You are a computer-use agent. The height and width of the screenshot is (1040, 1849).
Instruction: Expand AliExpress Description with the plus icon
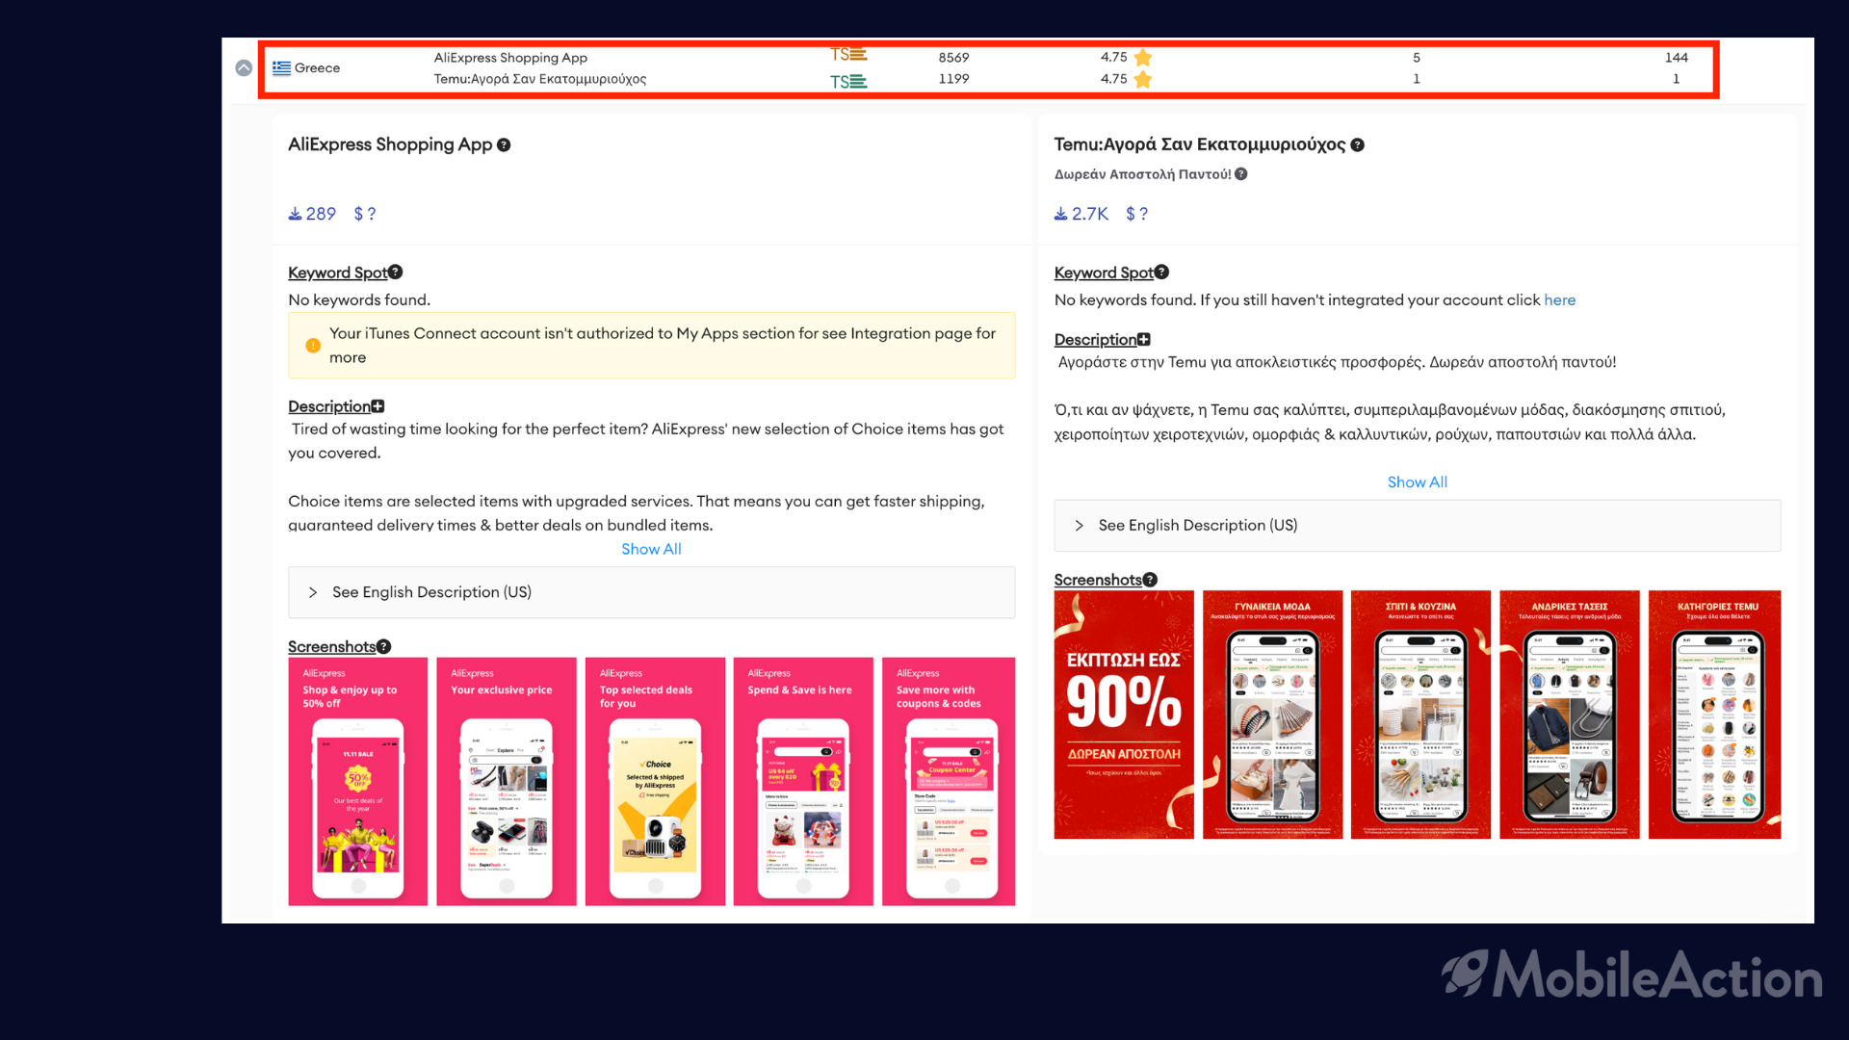[x=378, y=406]
